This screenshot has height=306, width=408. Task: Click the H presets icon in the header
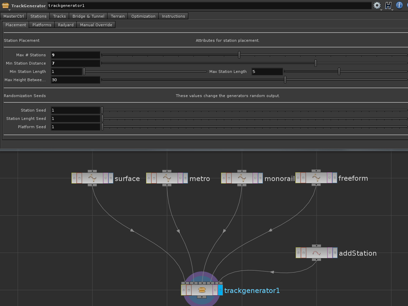pyautogui.click(x=388, y=6)
